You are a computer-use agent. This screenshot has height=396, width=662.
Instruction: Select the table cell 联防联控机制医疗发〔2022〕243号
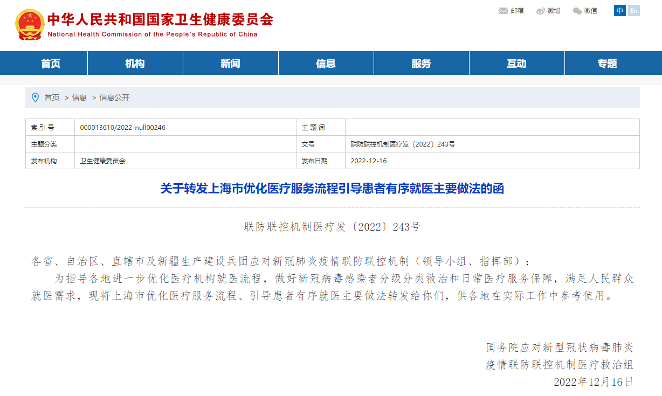click(x=492, y=144)
